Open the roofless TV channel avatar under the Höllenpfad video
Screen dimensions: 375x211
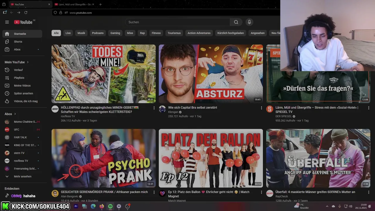tap(55, 109)
